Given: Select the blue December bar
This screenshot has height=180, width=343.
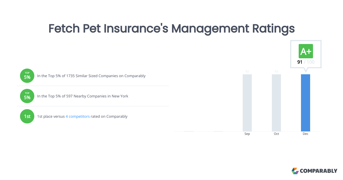Looking at the screenshot, I should point(306,103).
